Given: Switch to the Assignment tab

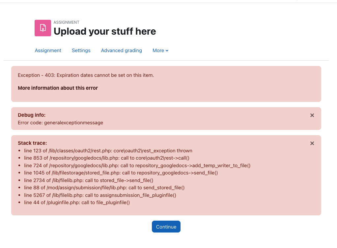Looking at the screenshot, I should coord(48,50).
